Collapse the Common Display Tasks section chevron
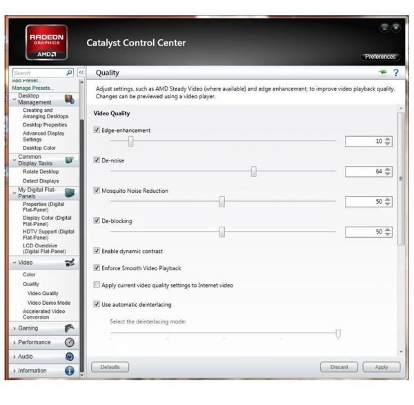This screenshot has height=405, width=414. (14, 160)
